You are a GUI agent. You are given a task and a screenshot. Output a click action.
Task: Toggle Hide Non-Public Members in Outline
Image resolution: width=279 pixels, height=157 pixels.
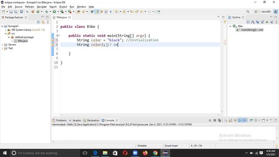267,22
